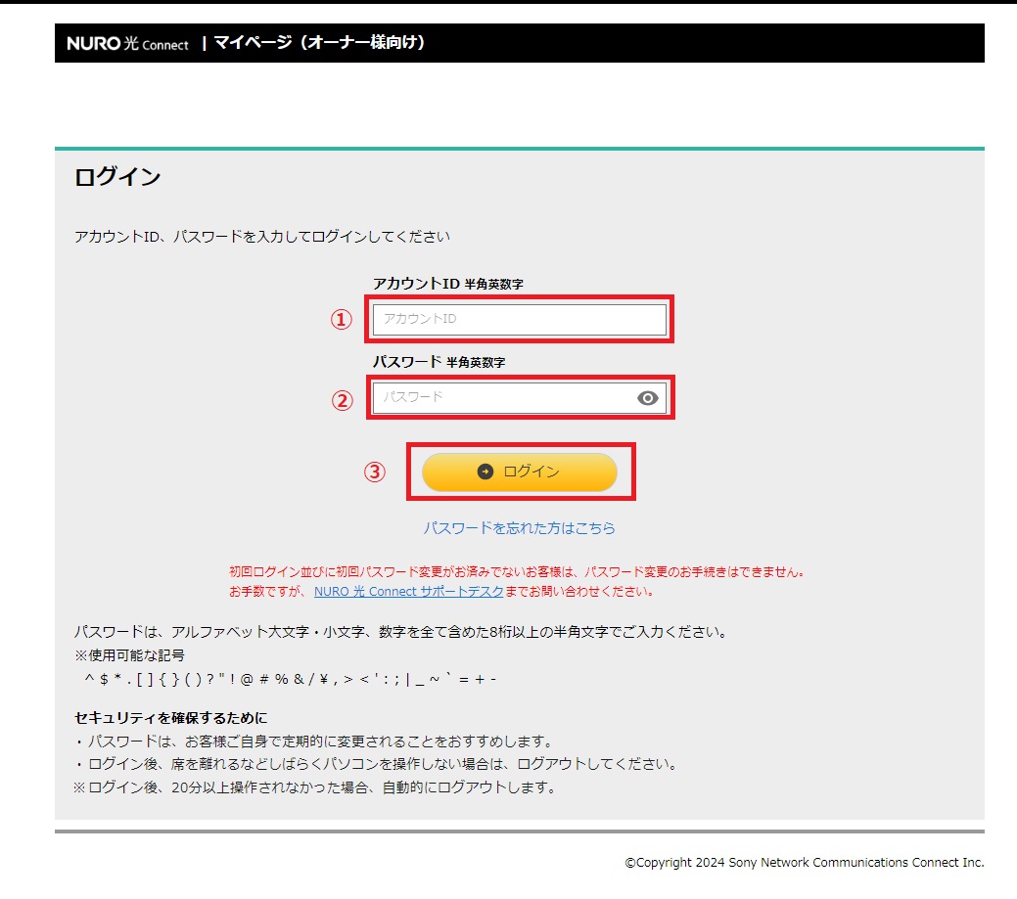
Task: Click the ログイン page heading
Action: click(x=117, y=176)
